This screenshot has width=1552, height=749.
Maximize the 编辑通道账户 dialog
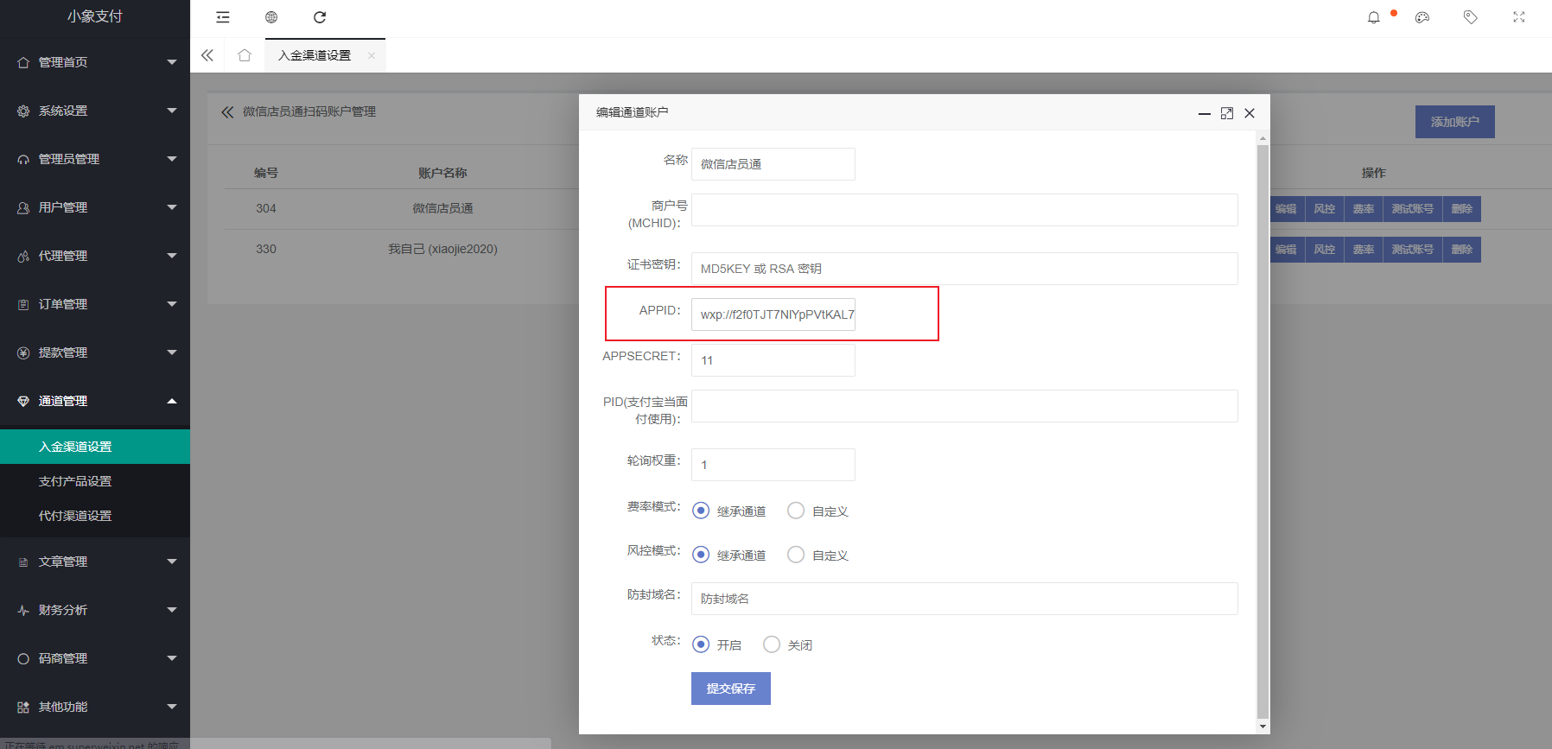[1227, 113]
